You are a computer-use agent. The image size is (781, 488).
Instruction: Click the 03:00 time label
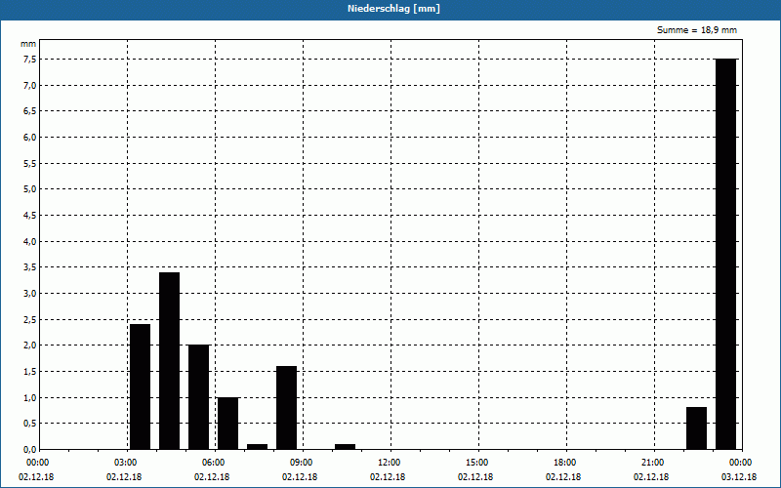pyautogui.click(x=126, y=463)
